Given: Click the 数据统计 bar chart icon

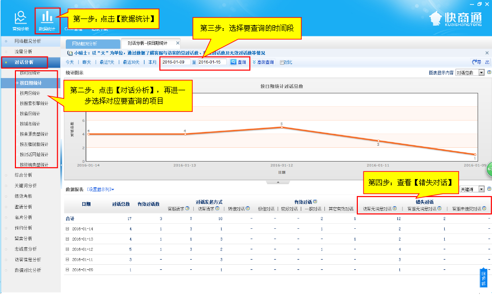Looking at the screenshot, I should pos(47,19).
